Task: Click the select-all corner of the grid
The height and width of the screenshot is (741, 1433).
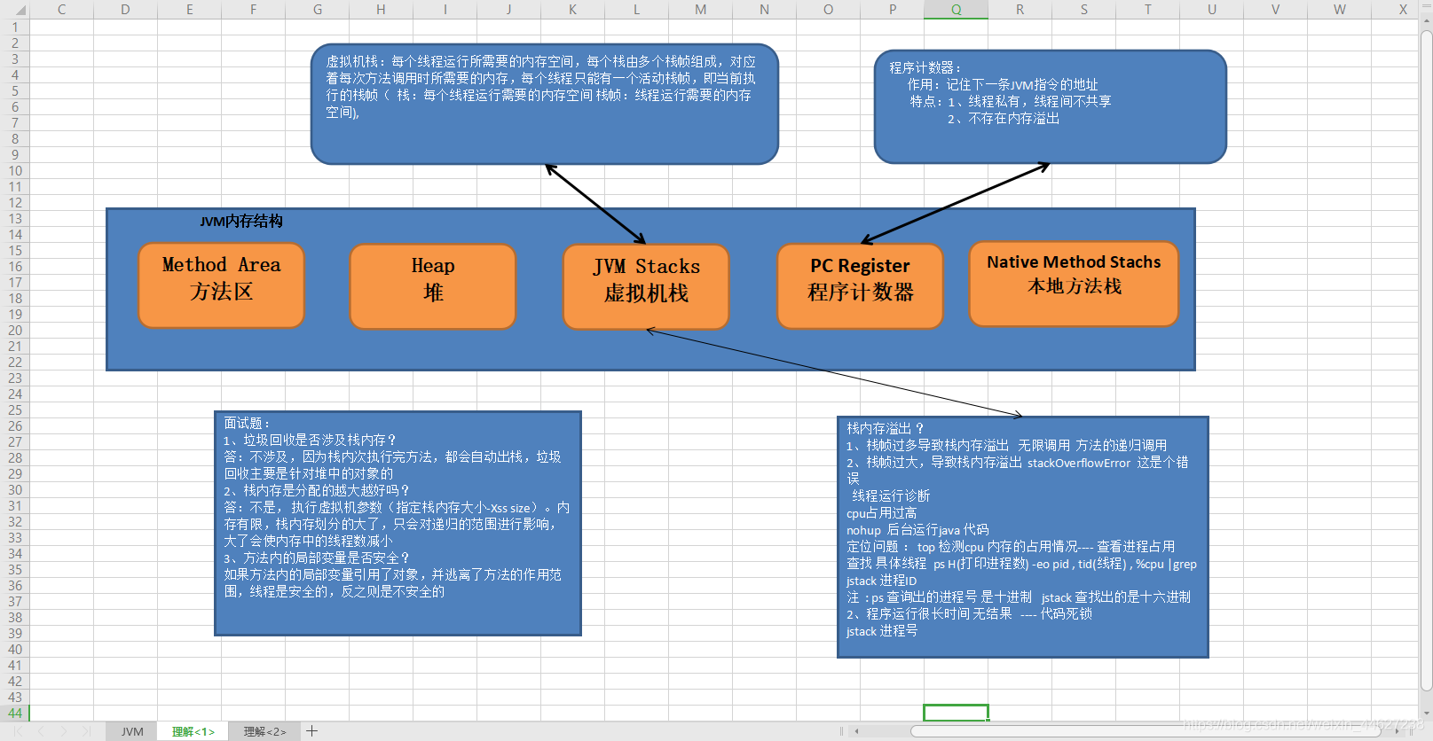Action: point(14,9)
